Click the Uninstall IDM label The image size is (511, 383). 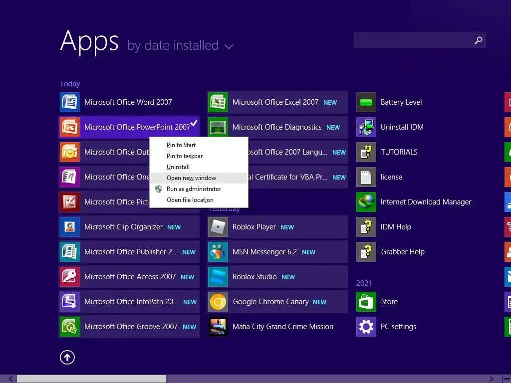[402, 127]
